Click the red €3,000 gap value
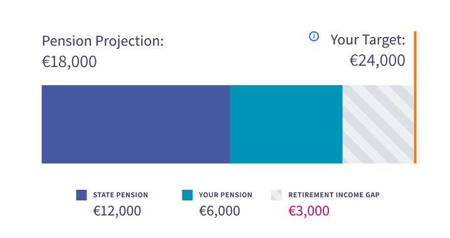 click(x=309, y=211)
